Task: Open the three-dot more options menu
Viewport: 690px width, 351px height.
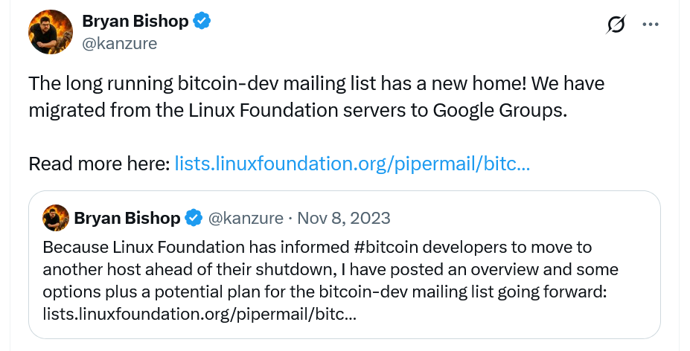Action: (x=651, y=25)
